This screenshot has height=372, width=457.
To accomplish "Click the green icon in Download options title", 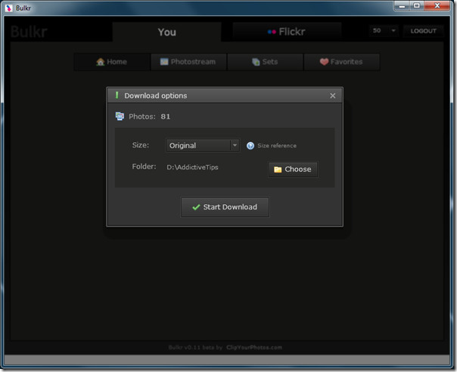I will (117, 95).
